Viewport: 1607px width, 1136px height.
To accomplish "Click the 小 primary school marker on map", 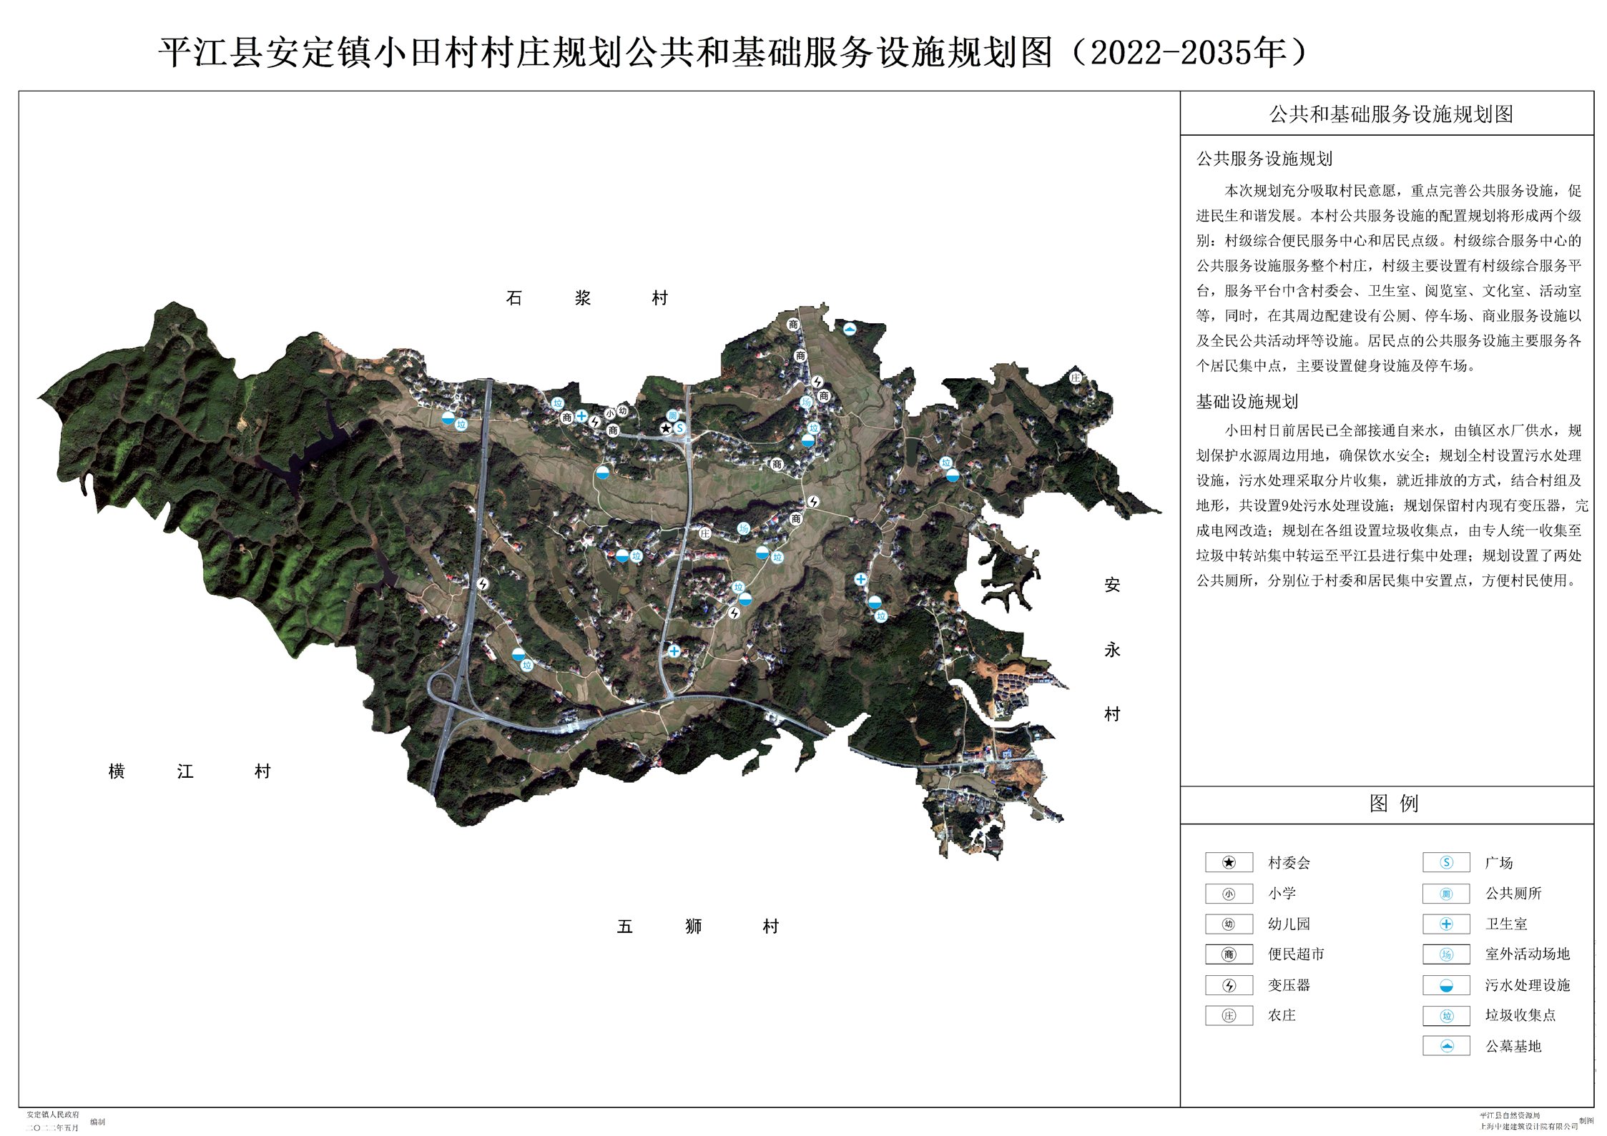I will 610,413.
